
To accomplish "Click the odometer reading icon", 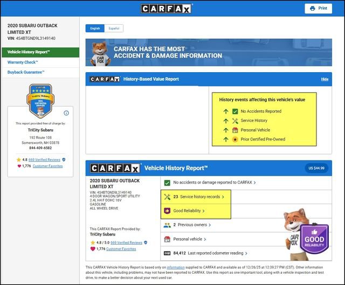I will (x=167, y=253).
